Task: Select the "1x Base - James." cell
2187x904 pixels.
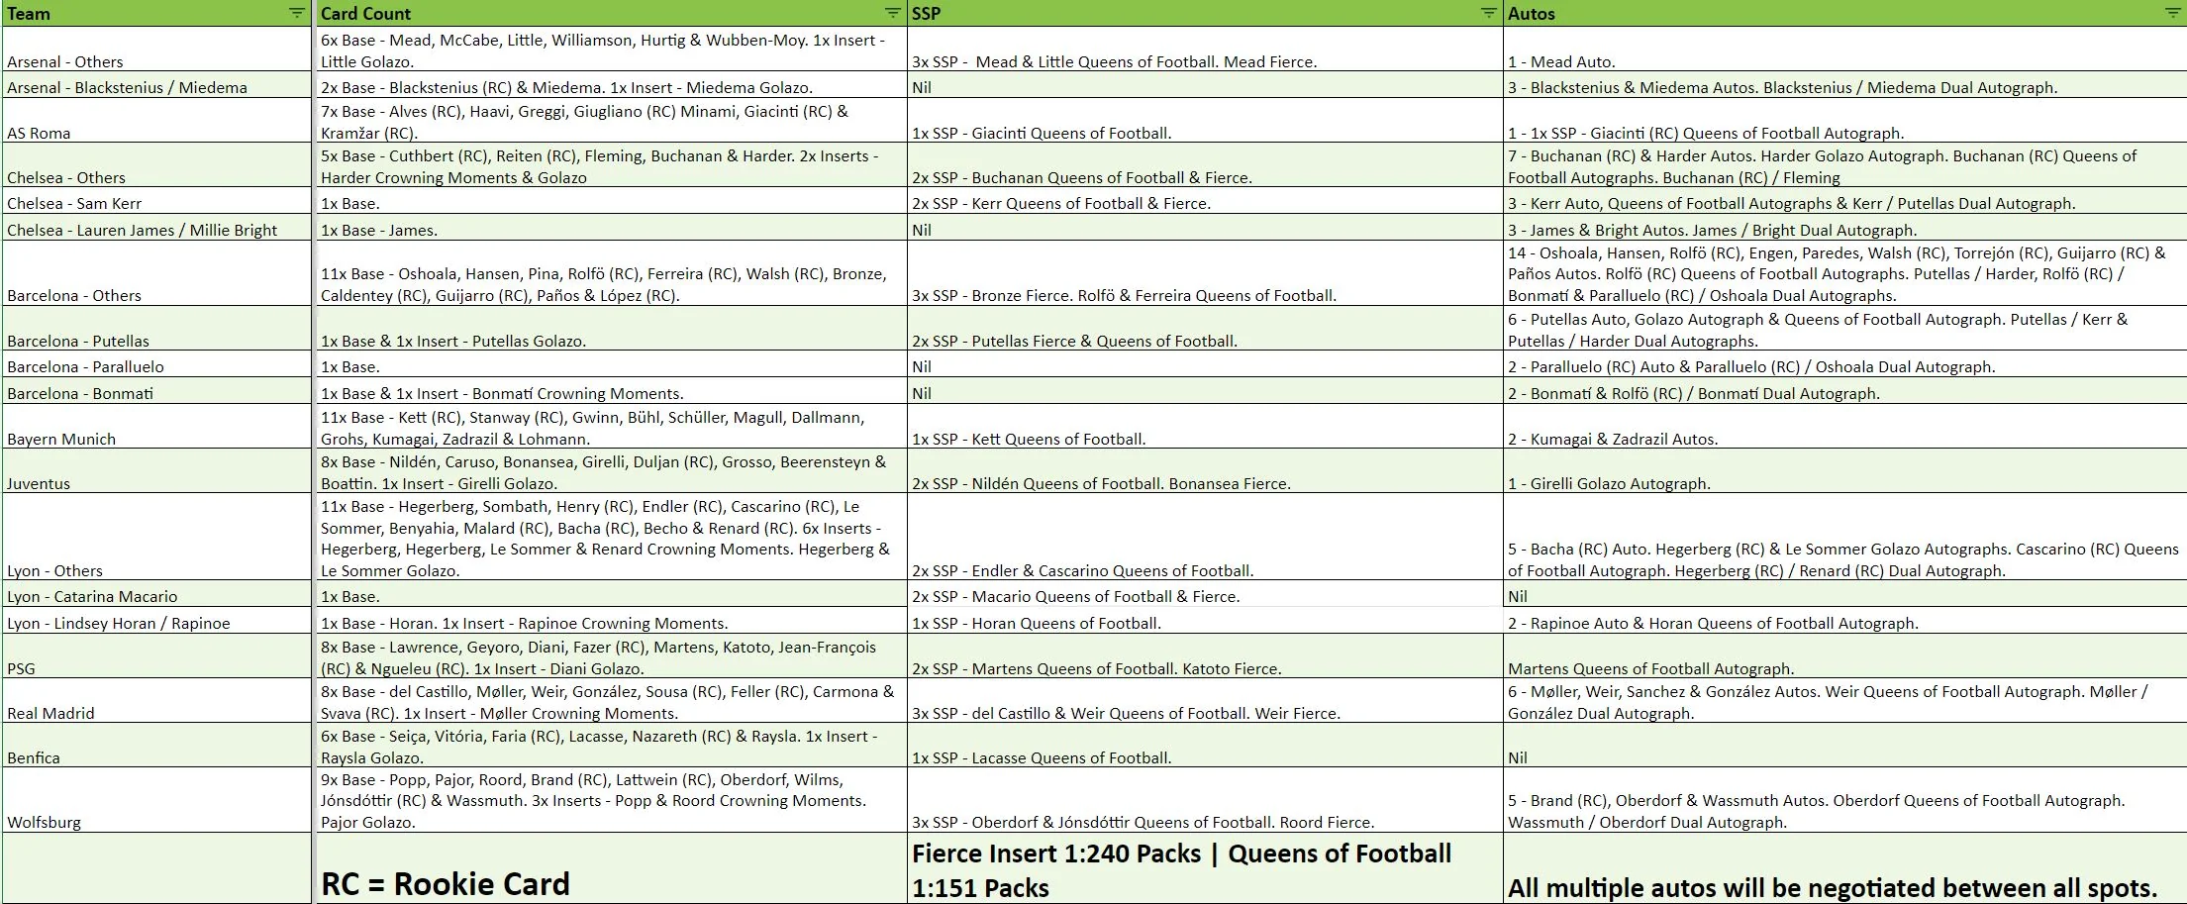Action: (611, 229)
